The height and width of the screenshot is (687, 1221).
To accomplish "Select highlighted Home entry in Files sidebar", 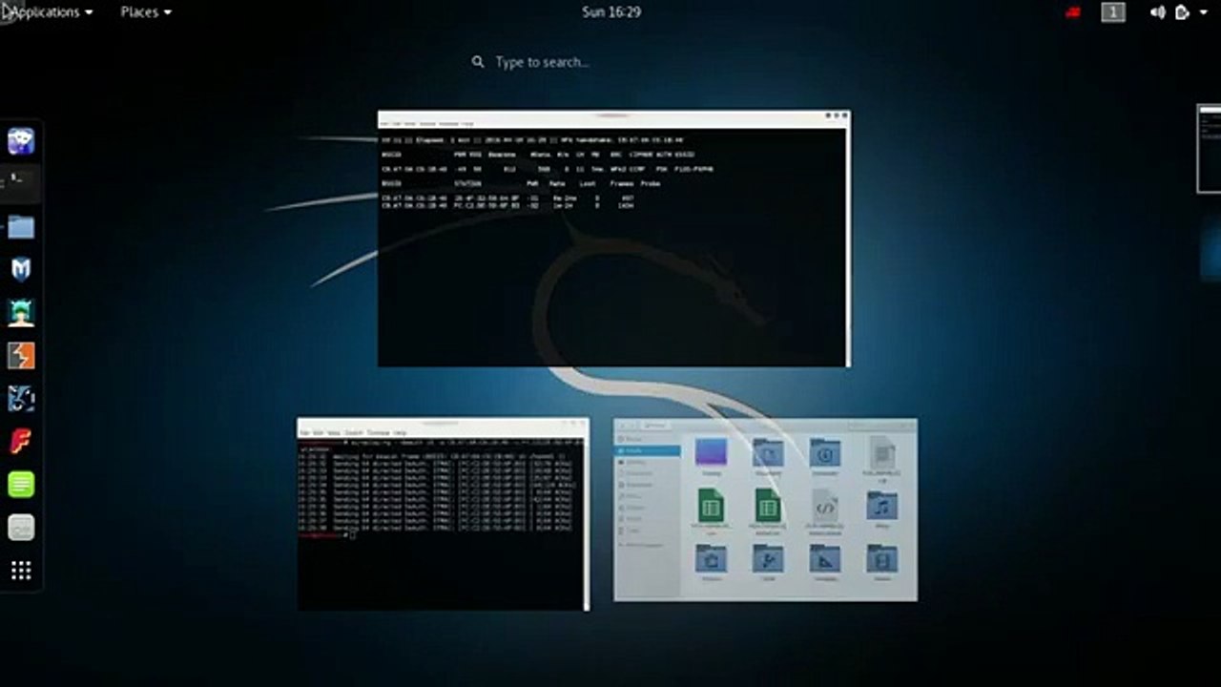I will (649, 450).
